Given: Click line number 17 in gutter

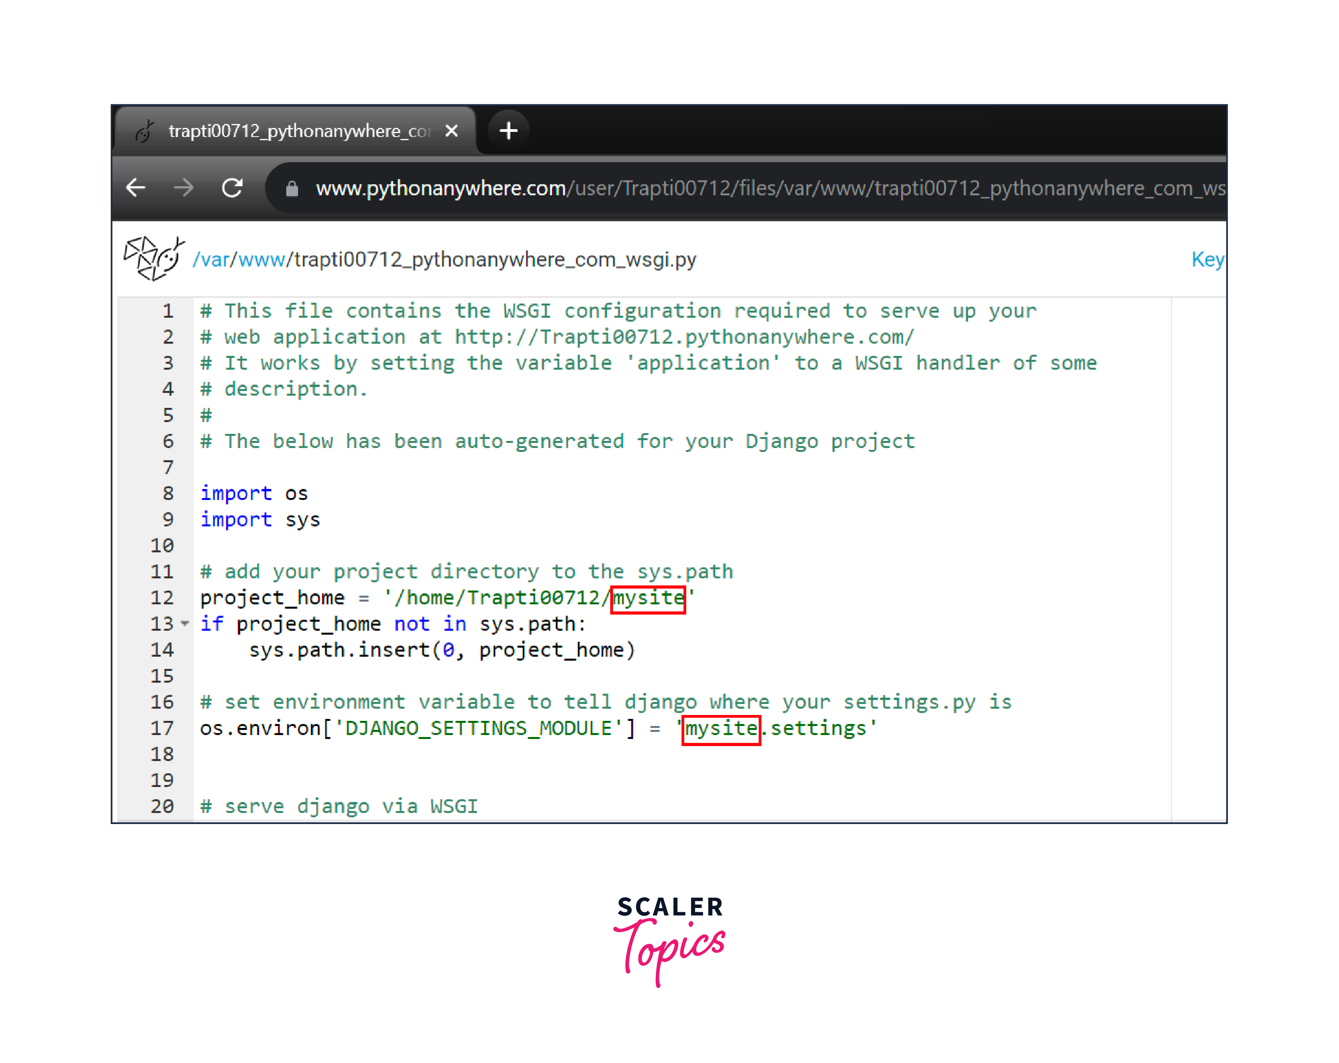Looking at the screenshot, I should click(x=162, y=728).
